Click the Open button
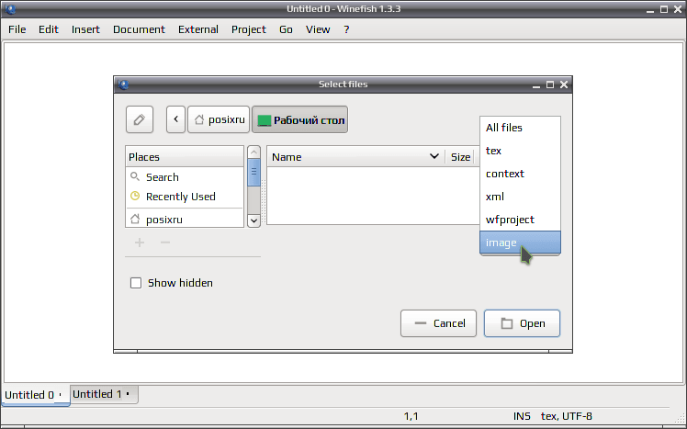 click(522, 323)
